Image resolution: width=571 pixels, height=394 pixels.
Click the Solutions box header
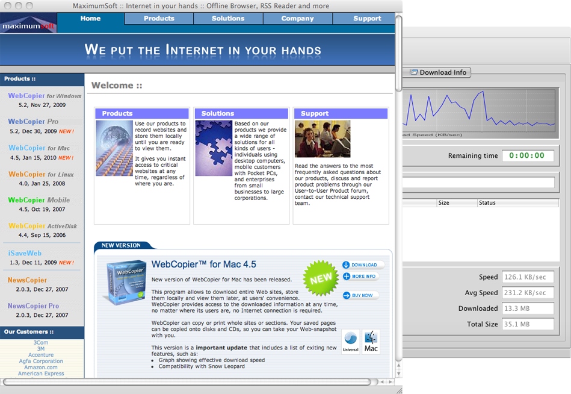pos(241,113)
